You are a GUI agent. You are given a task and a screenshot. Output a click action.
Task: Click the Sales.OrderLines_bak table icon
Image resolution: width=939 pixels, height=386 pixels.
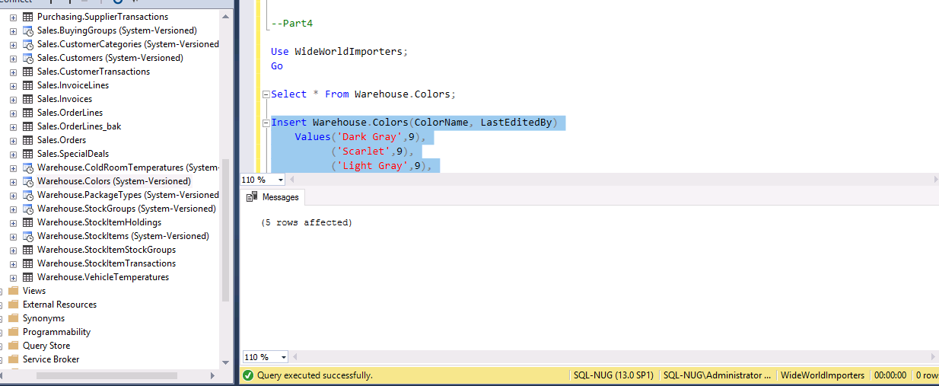point(28,126)
